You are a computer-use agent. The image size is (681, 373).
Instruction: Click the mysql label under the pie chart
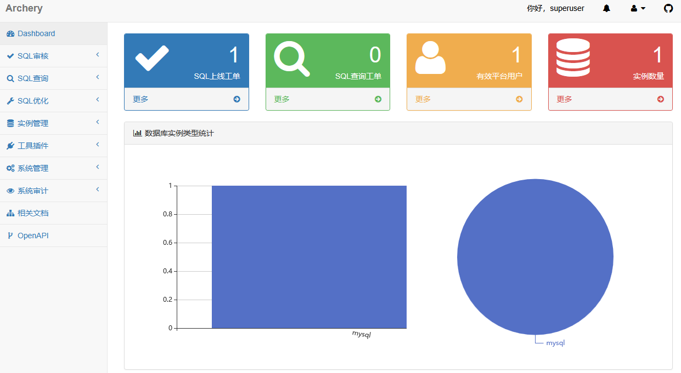pyautogui.click(x=555, y=343)
